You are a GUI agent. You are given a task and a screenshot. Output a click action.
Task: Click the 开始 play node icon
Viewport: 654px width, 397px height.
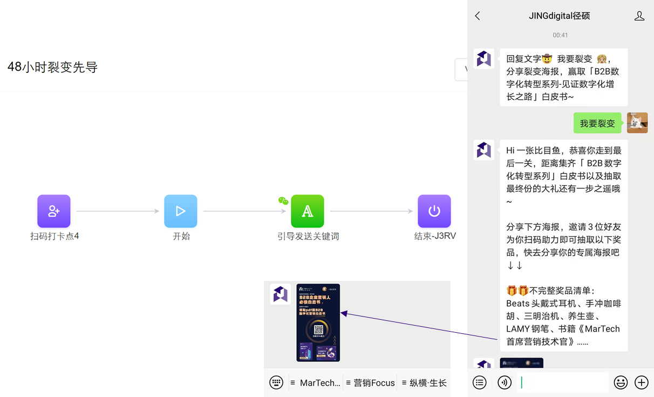[x=181, y=211]
